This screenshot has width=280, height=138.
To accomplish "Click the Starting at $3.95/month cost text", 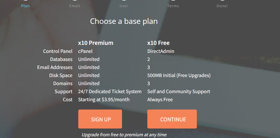I will click(x=104, y=99).
